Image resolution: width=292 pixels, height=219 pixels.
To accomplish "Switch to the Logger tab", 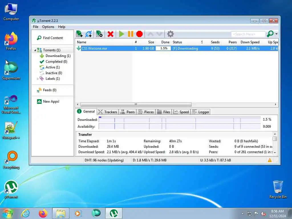I will tap(200, 112).
